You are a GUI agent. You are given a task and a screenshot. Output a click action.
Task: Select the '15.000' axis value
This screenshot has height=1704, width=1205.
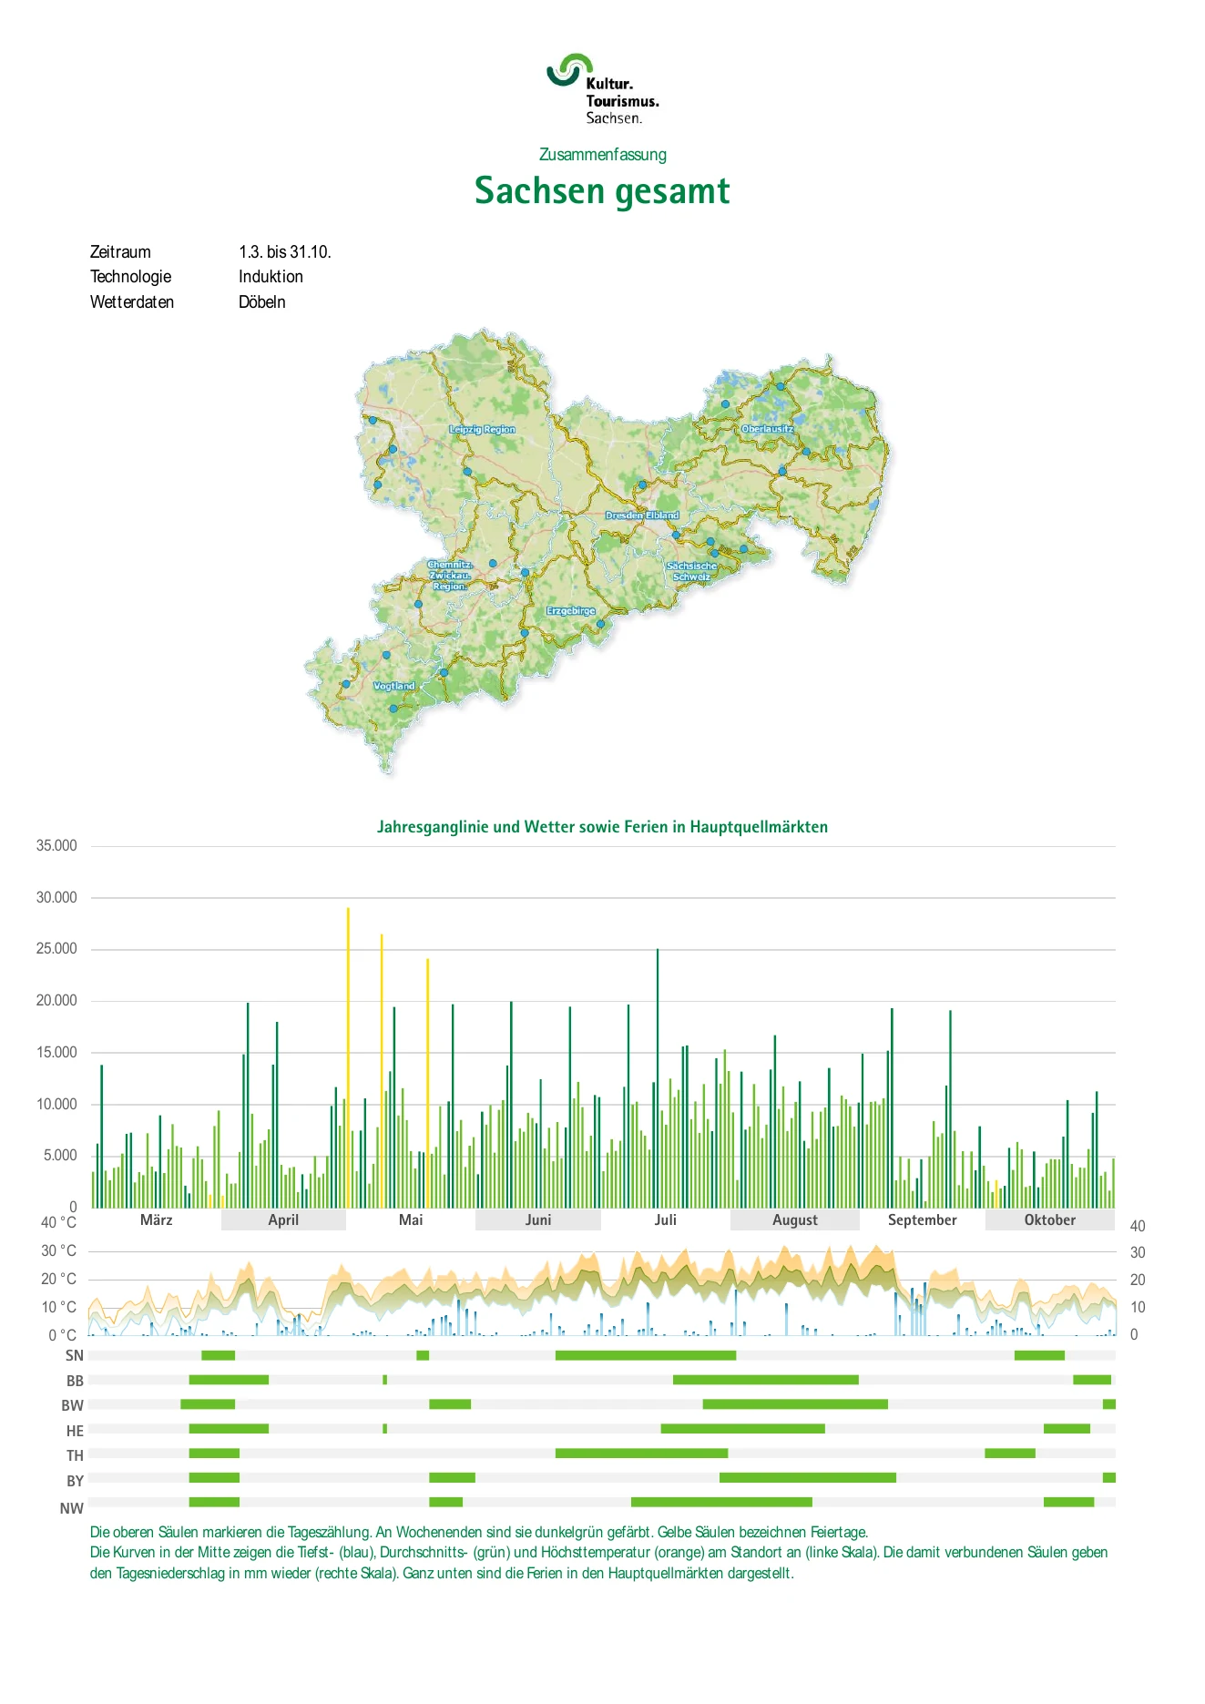(x=56, y=1052)
